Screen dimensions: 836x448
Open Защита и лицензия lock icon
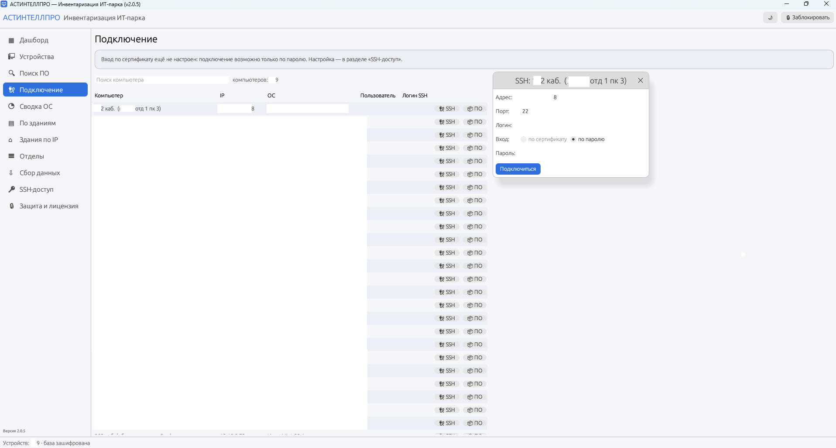click(11, 206)
